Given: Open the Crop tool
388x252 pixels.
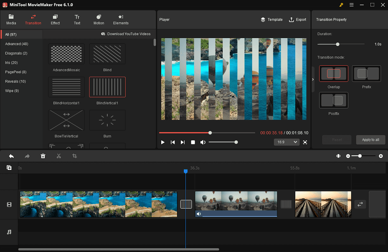Looking at the screenshot, I should 74,156.
